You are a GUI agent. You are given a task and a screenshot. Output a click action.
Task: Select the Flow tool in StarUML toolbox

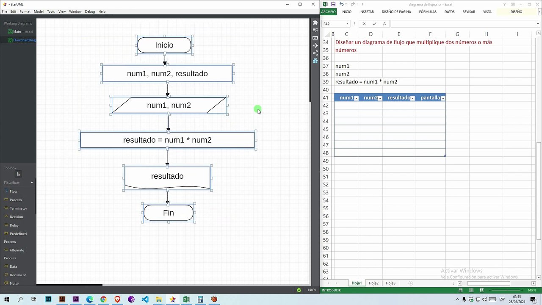14,191
